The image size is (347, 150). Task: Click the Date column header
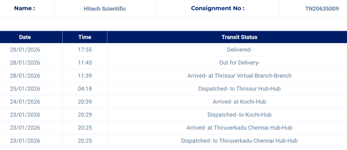[x=25, y=37]
